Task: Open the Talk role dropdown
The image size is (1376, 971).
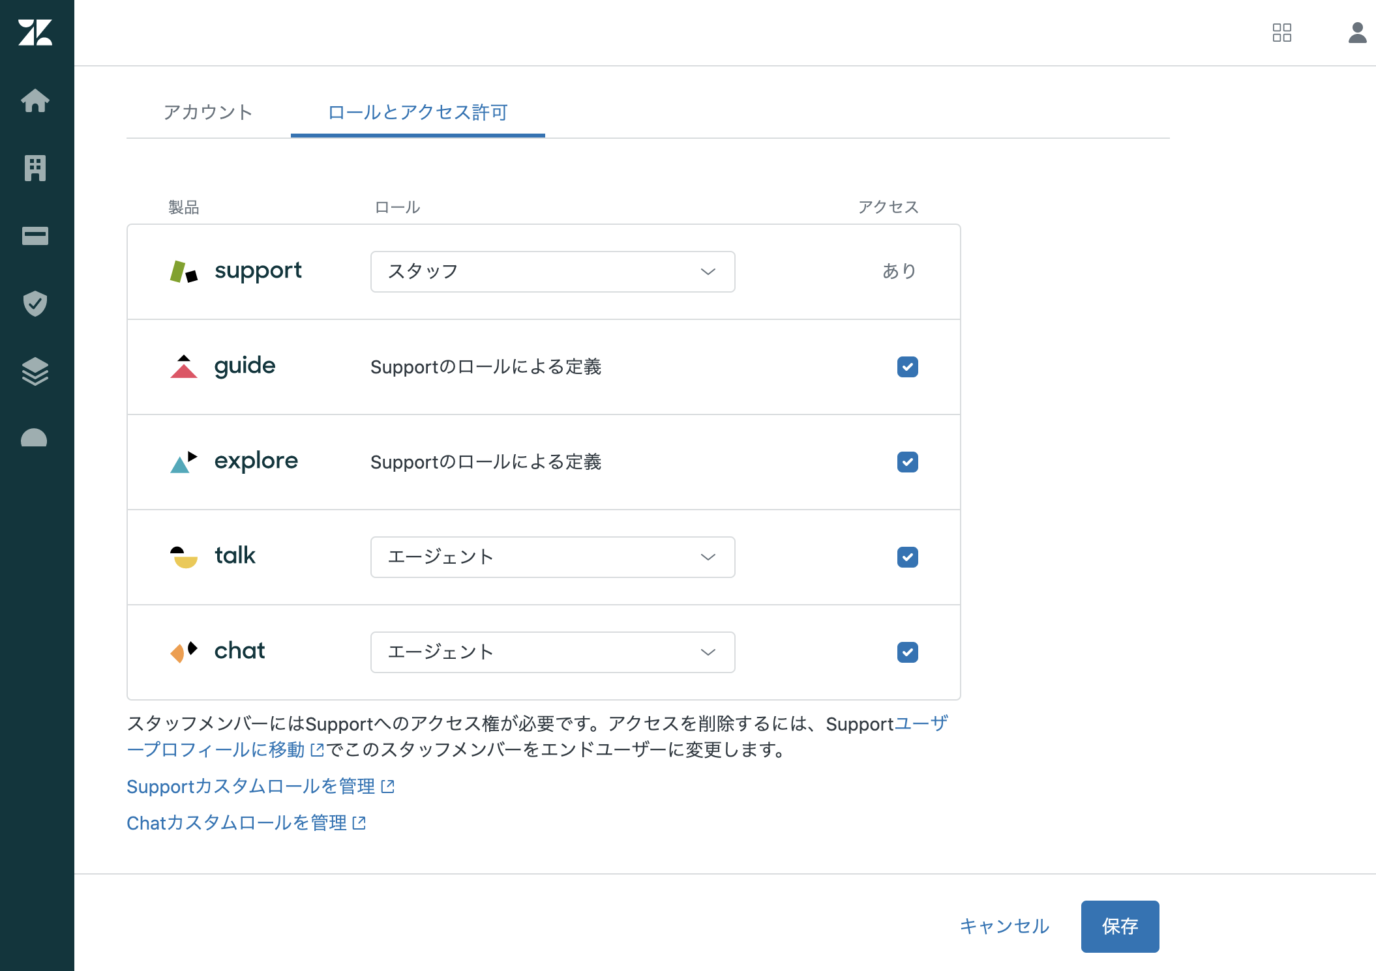Action: tap(553, 557)
